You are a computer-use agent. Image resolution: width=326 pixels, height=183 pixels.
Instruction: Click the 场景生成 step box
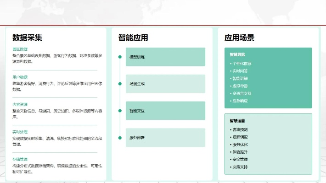pos(165,84)
